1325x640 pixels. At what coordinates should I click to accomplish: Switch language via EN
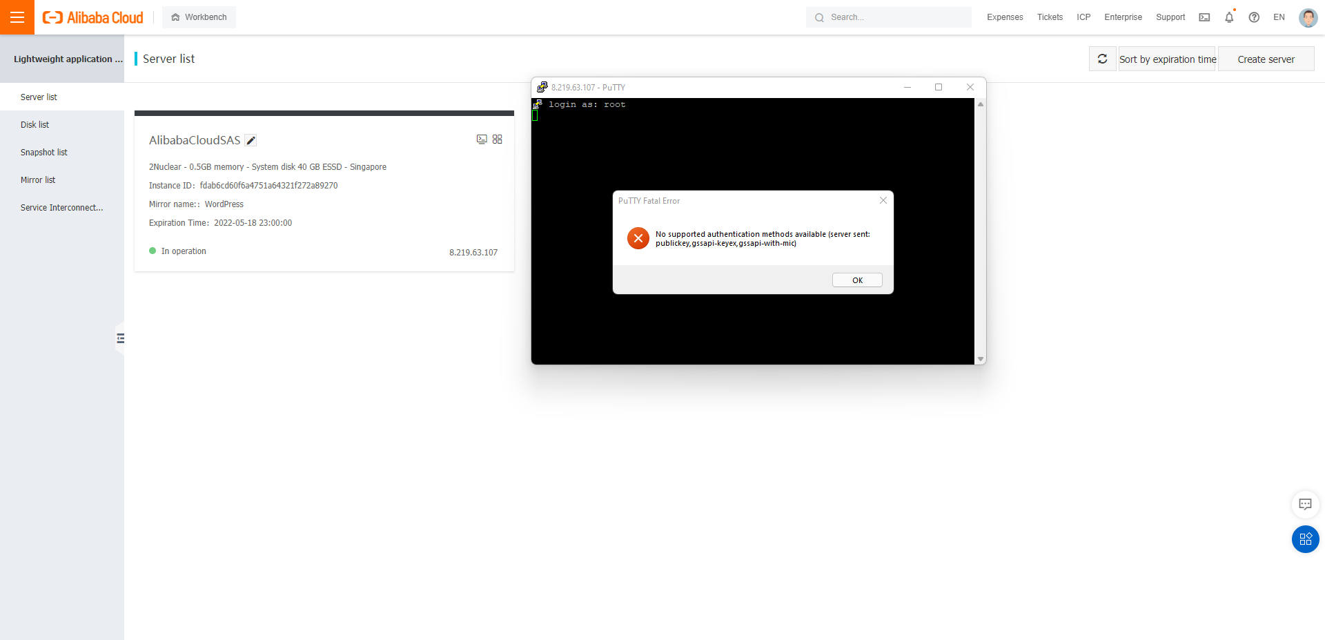(x=1279, y=17)
